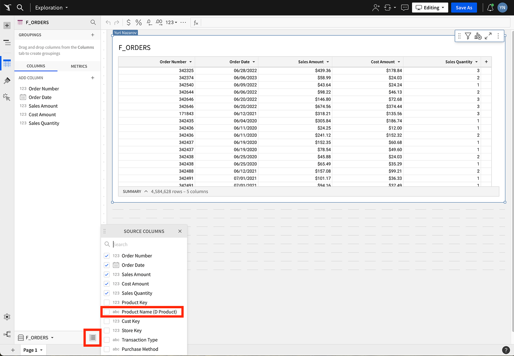
Task: Open the filter icon on the table widget
Action: (468, 36)
